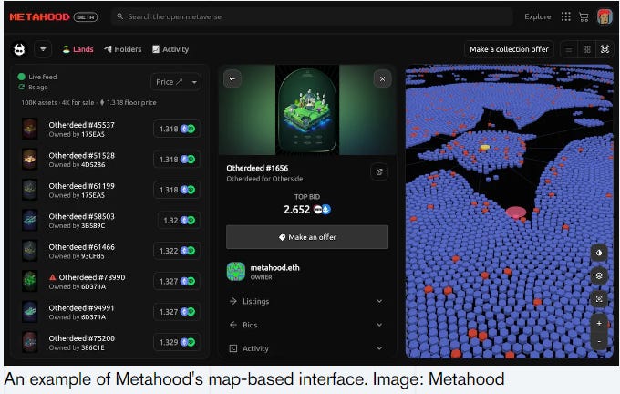Click the Otherdeed for Otherside collection link

tap(264, 179)
